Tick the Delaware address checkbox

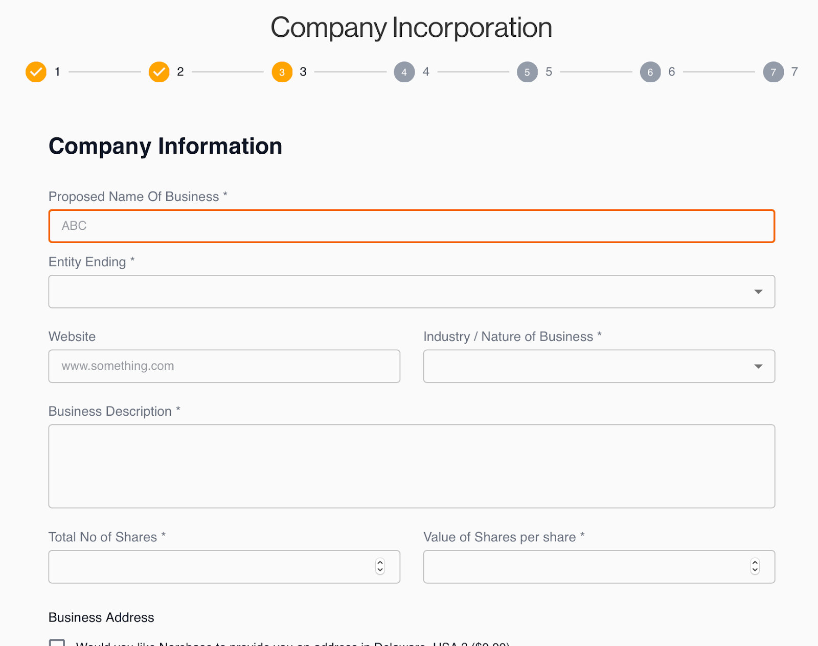pyautogui.click(x=57, y=642)
